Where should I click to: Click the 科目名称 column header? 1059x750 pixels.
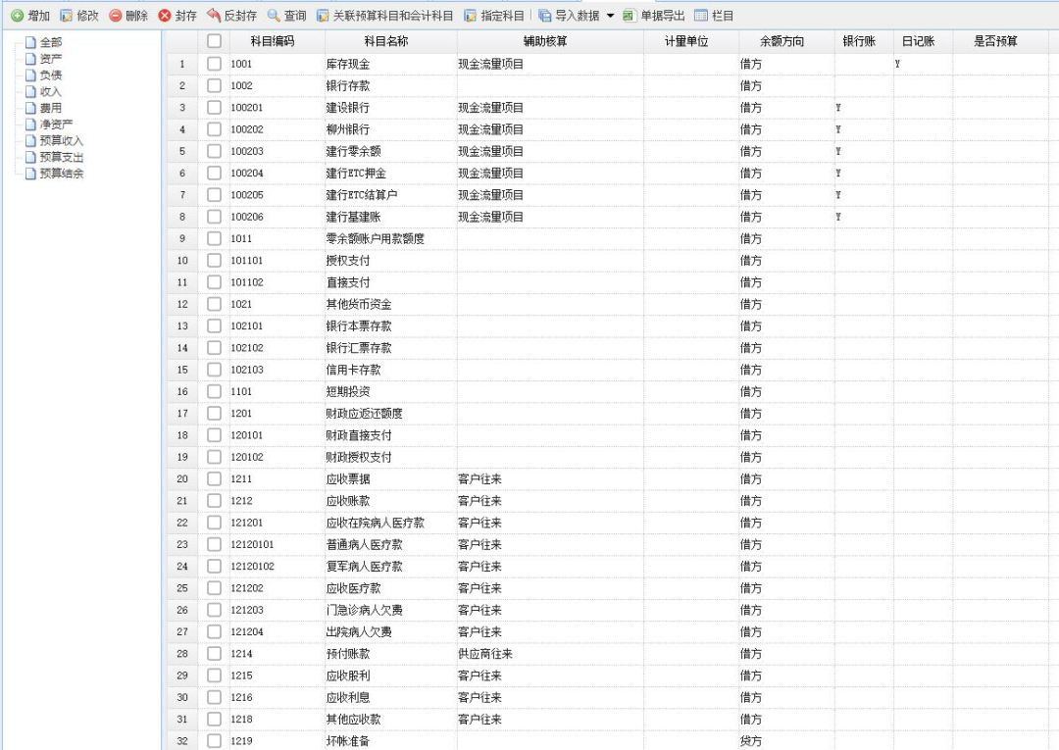[390, 41]
